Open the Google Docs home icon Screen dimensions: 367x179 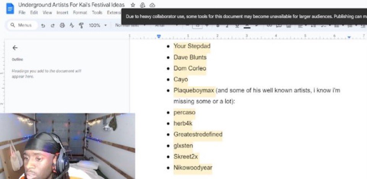point(10,9)
